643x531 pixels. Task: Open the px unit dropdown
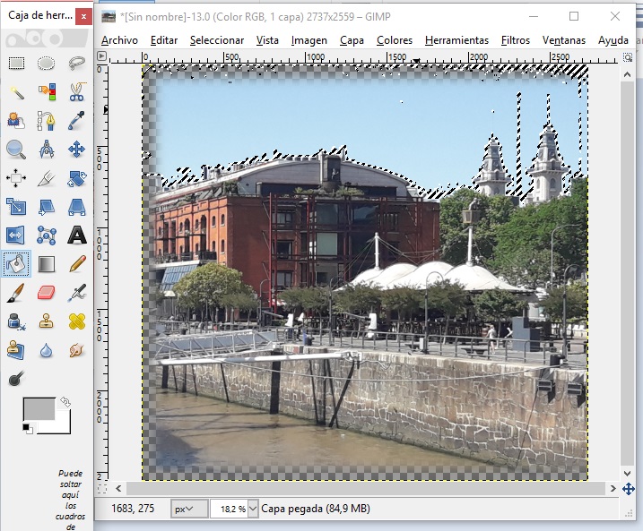coord(189,509)
